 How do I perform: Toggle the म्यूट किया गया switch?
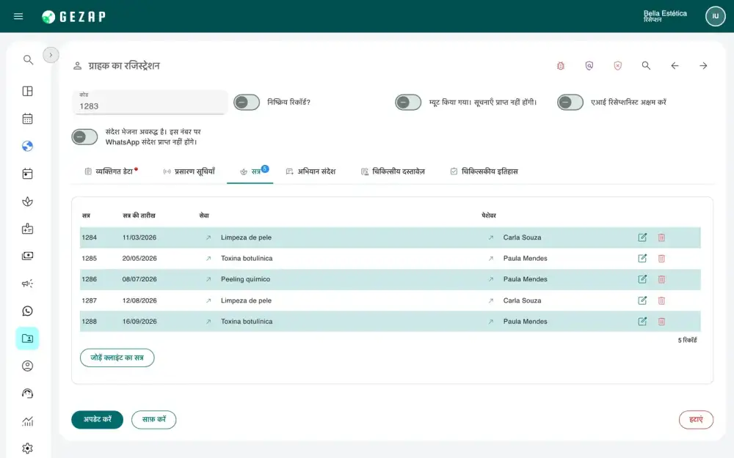[x=408, y=103]
